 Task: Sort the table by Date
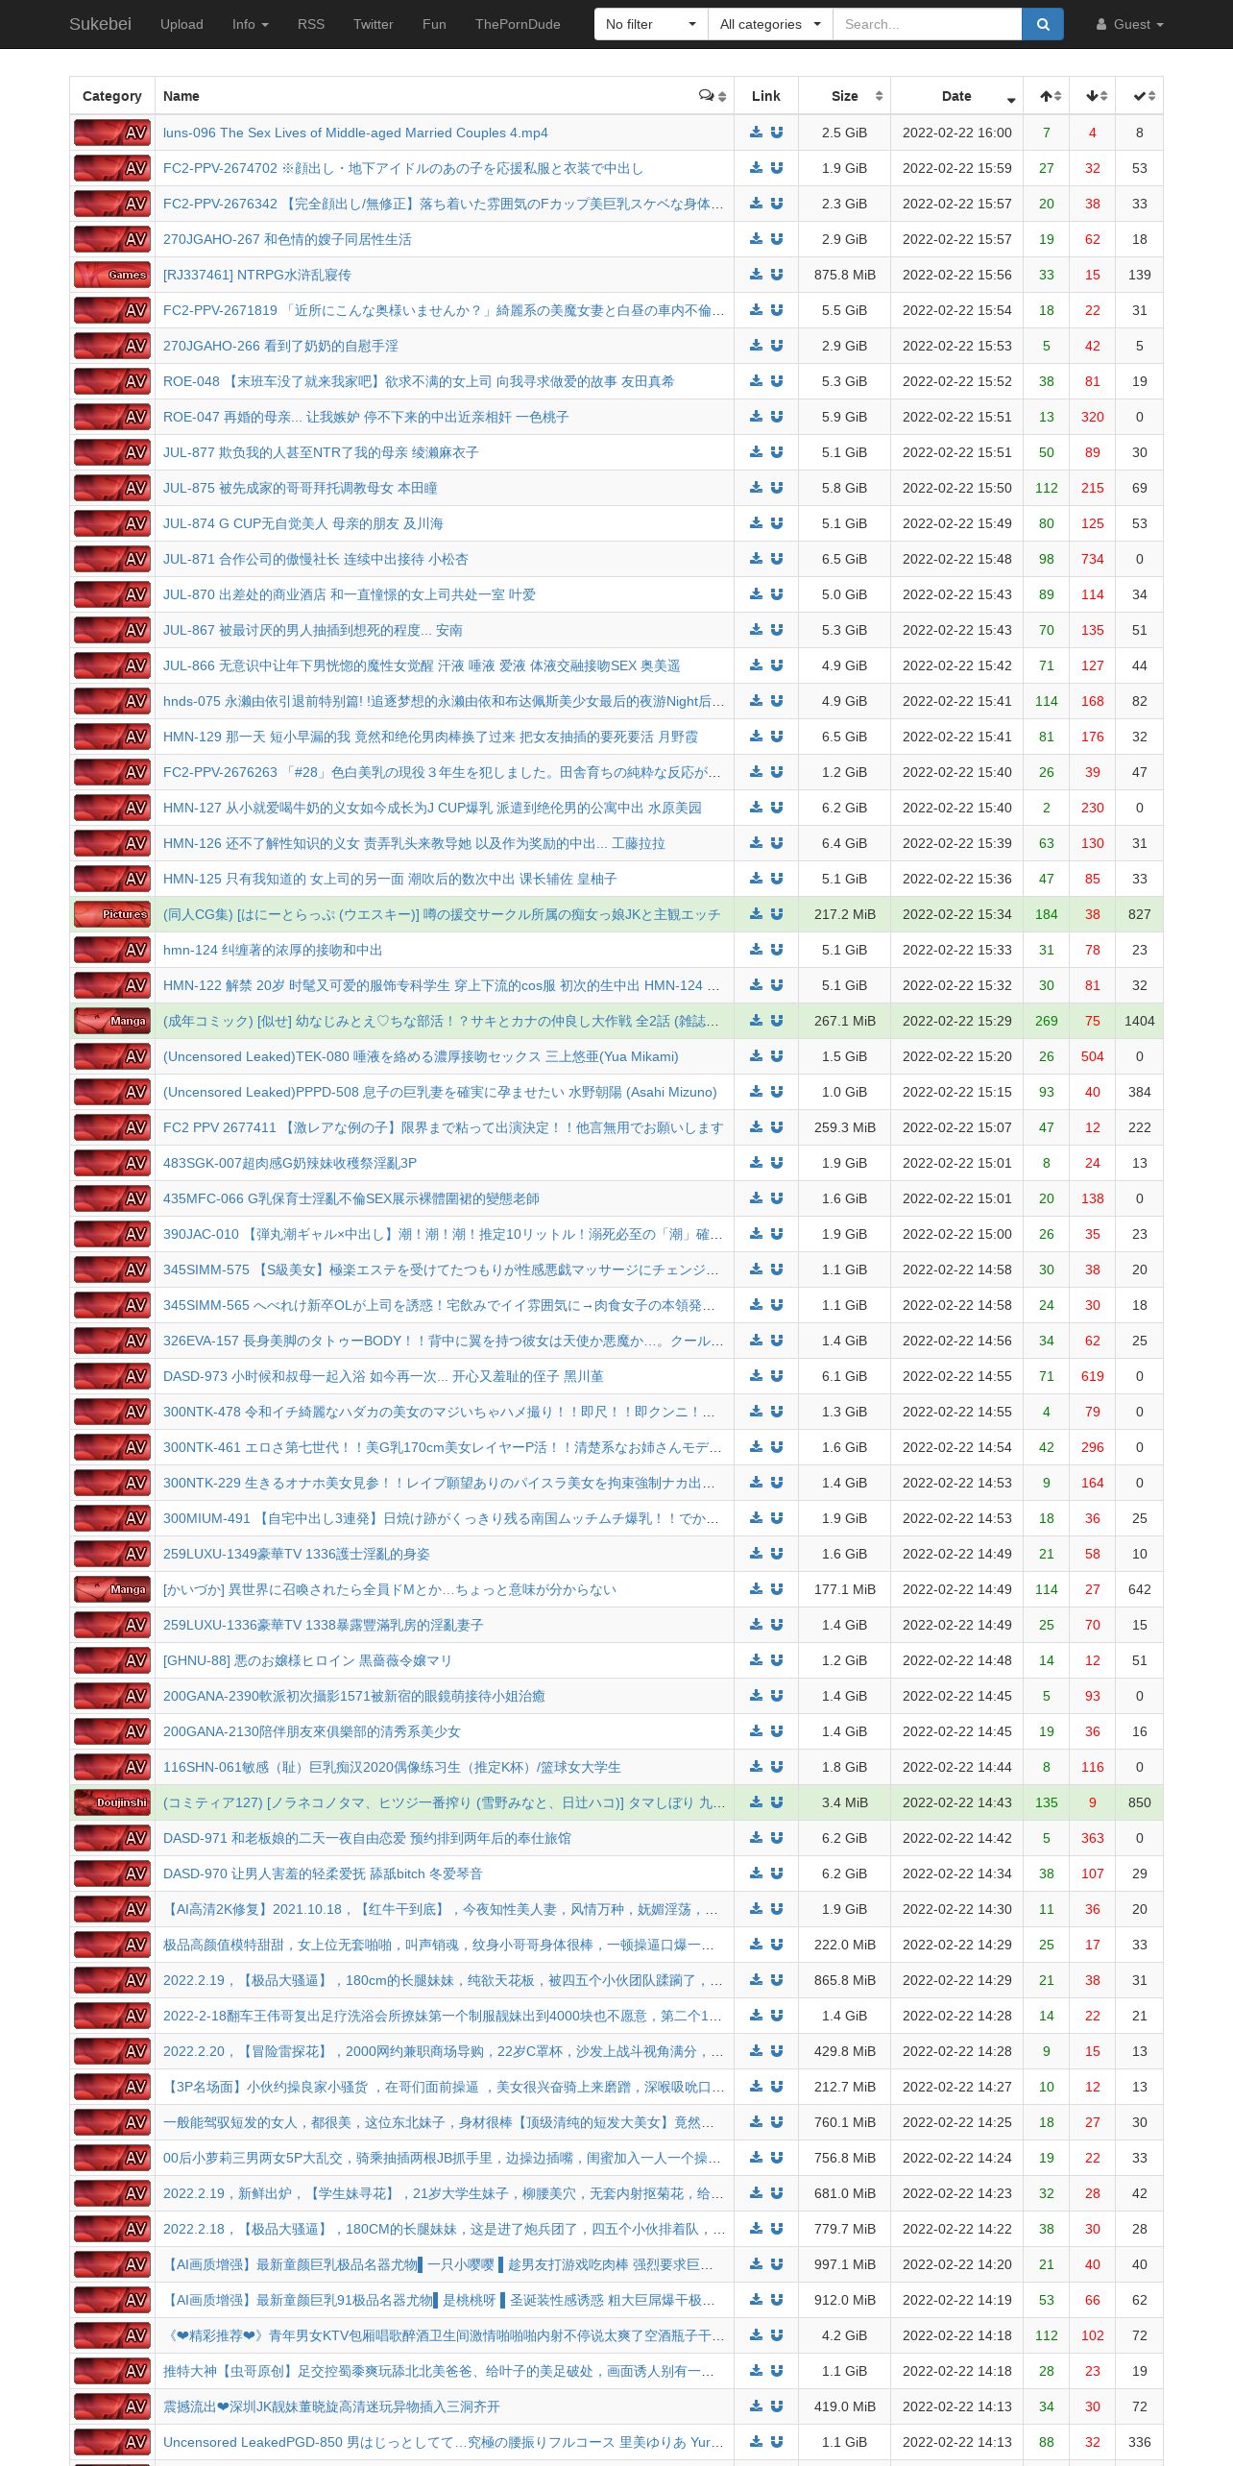coord(957,96)
